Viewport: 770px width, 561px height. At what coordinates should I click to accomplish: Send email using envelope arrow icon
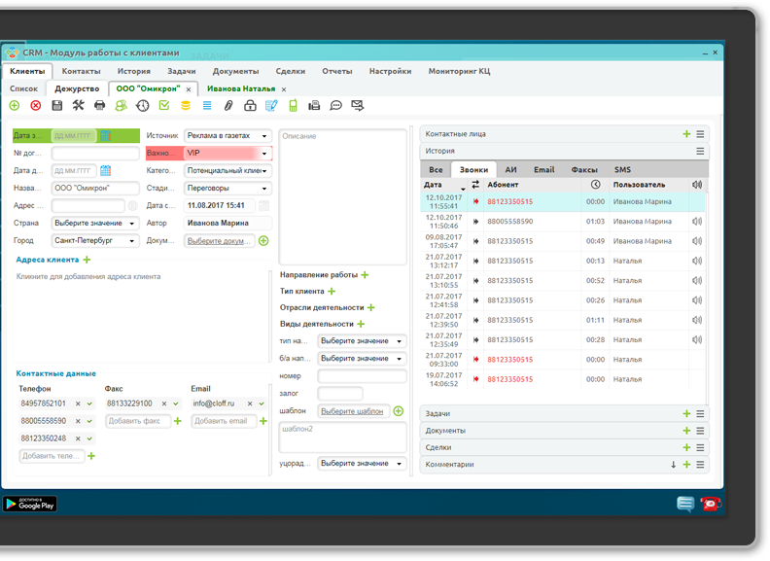click(358, 106)
